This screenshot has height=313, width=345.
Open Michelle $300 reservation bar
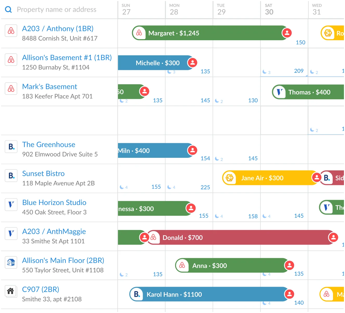click(157, 63)
